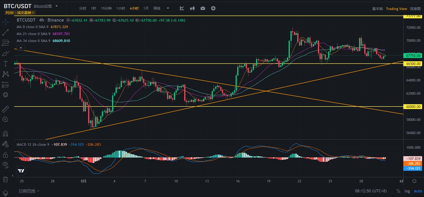Open the 成交量榜 ranking link

click(x=25, y=12)
